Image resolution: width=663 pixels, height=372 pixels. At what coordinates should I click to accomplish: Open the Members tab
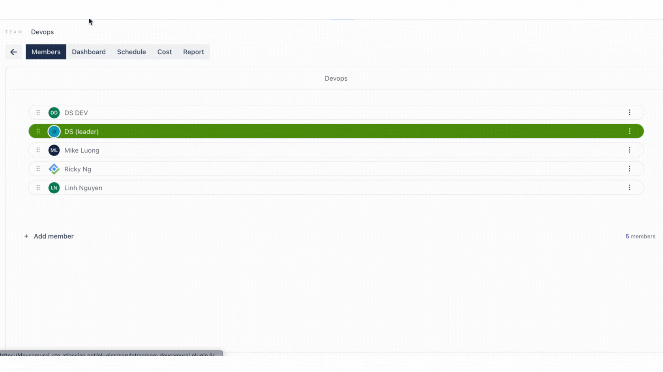click(x=46, y=52)
